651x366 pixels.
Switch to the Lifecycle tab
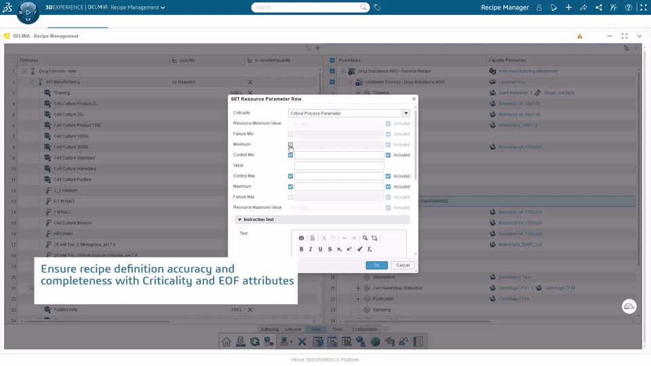point(293,329)
